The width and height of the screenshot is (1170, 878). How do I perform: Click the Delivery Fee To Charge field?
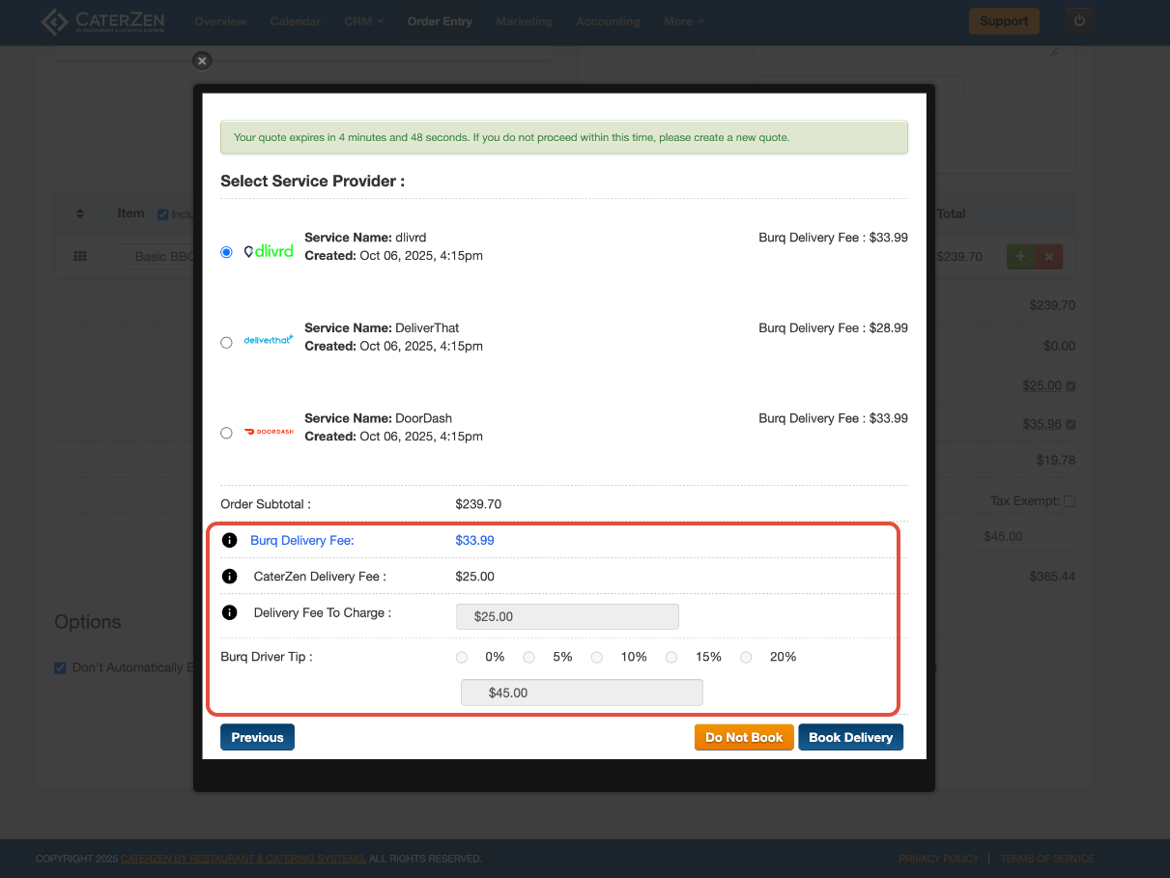pyautogui.click(x=567, y=616)
